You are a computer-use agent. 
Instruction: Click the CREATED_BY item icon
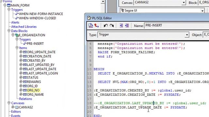(x=25, y=61)
